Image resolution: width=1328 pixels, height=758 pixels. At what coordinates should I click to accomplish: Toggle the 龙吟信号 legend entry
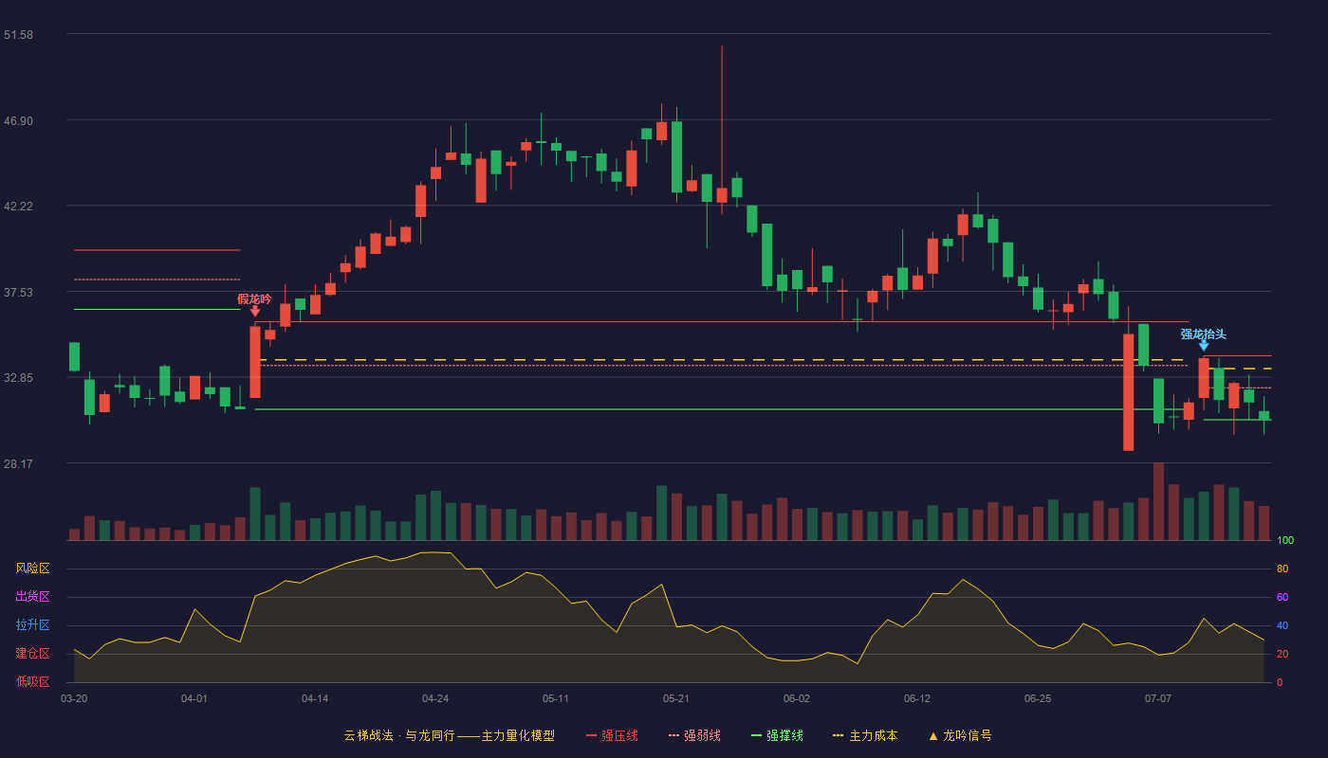click(x=959, y=735)
